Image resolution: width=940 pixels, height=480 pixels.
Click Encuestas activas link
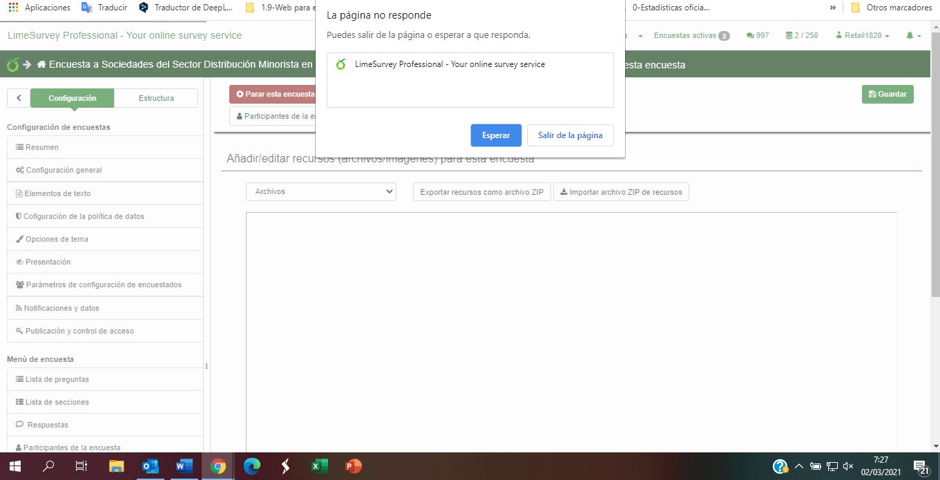[691, 35]
